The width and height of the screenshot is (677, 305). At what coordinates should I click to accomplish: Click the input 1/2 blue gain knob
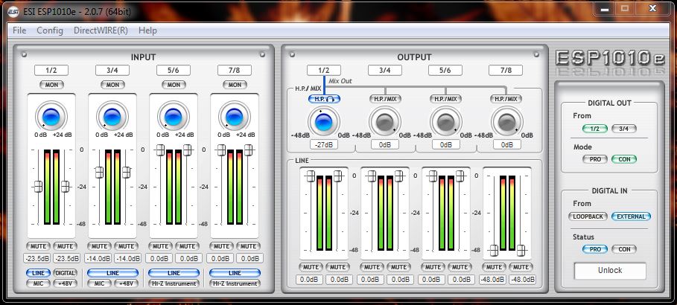click(51, 117)
